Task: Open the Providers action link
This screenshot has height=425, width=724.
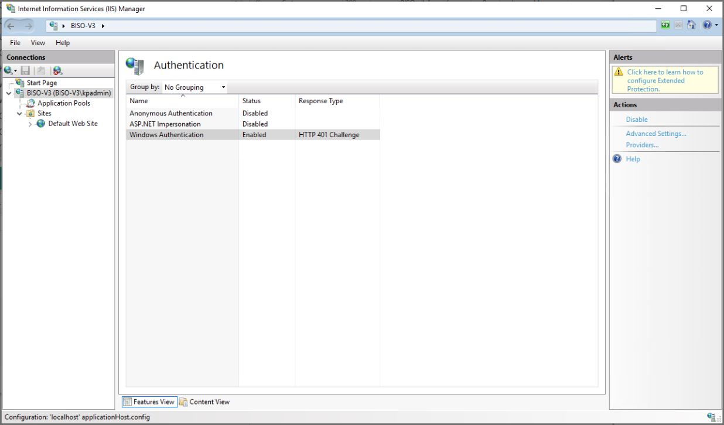Action: tap(642, 145)
